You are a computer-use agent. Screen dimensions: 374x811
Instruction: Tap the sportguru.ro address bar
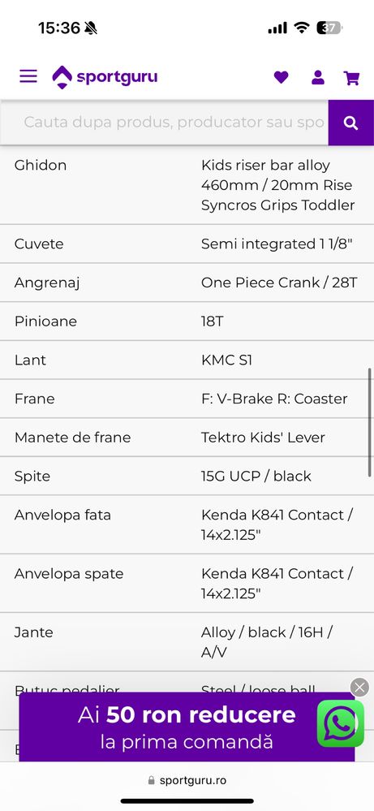tap(187, 780)
